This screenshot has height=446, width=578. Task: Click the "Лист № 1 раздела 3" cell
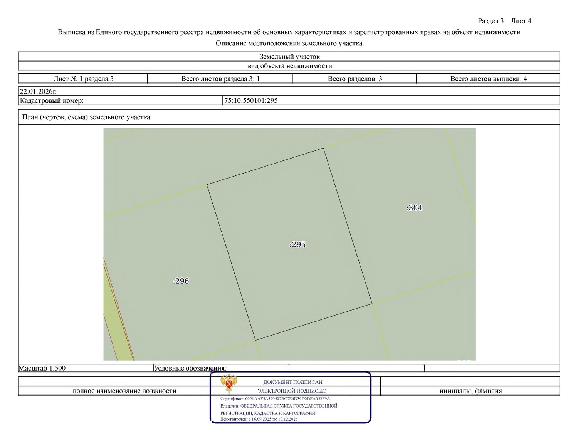(83, 79)
